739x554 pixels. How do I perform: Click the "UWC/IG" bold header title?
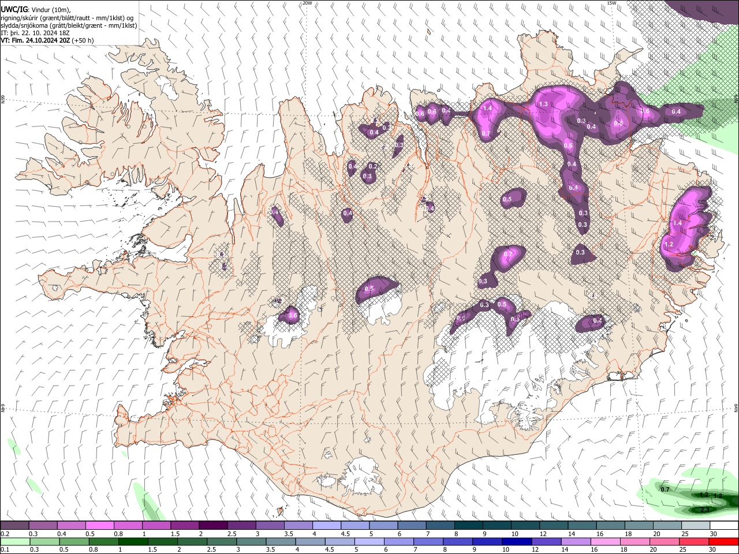(14, 10)
